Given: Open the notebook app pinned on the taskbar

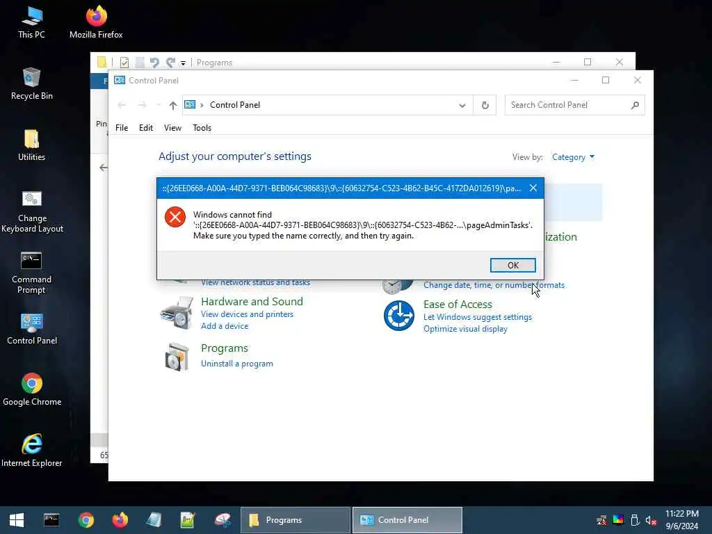Looking at the screenshot, I should [154, 520].
